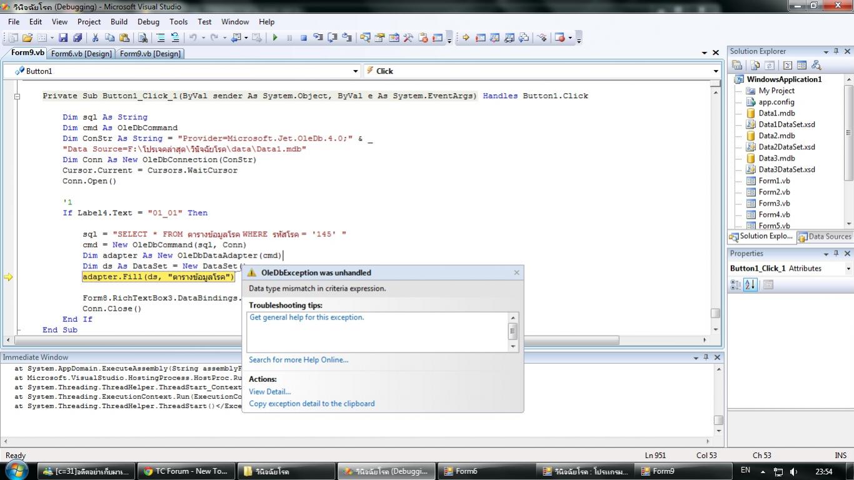Save Form9.vb using the single floppy-disk icon

[64, 37]
